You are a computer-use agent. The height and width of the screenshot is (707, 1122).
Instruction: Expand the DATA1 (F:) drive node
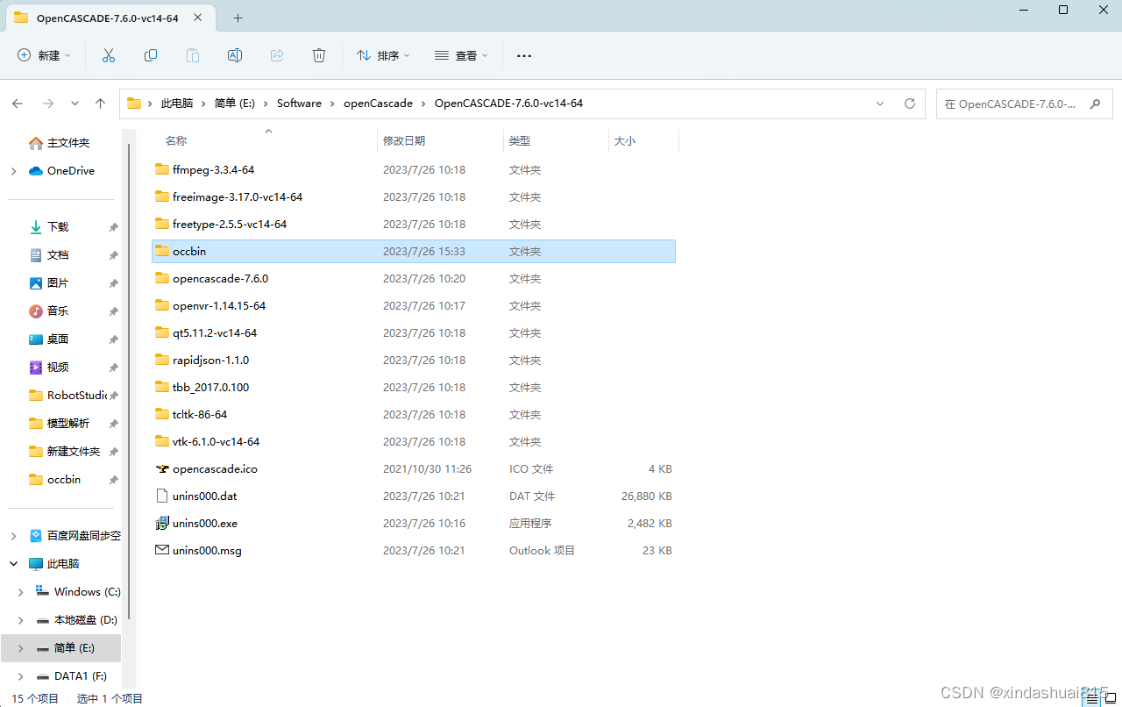point(20,676)
